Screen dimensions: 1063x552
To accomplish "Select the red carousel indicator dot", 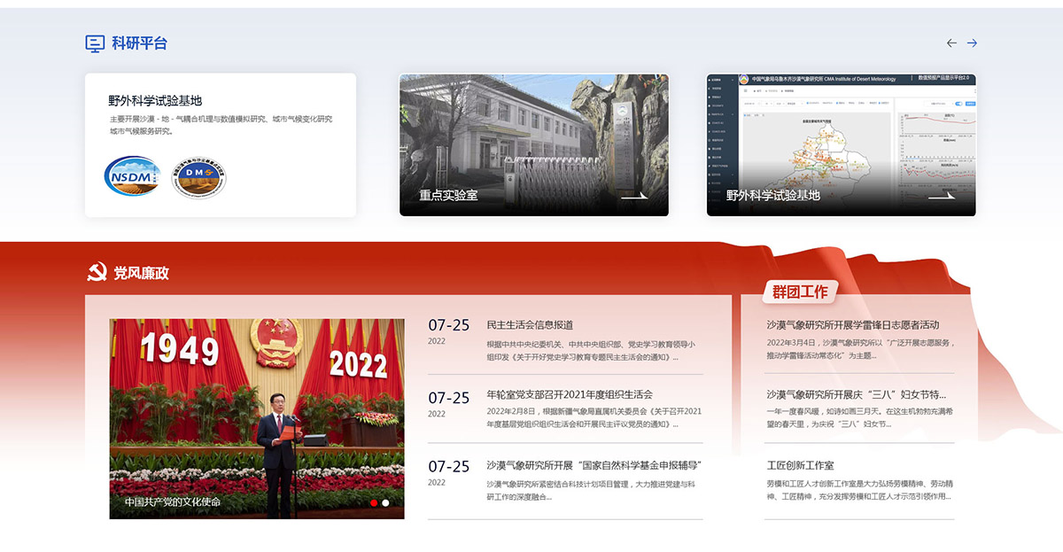I will tap(374, 502).
